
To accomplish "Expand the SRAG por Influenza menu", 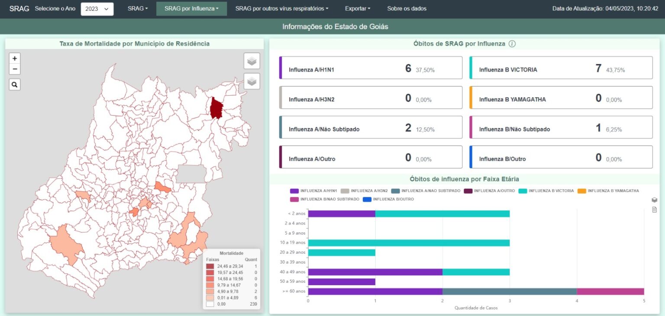I will coord(191,9).
